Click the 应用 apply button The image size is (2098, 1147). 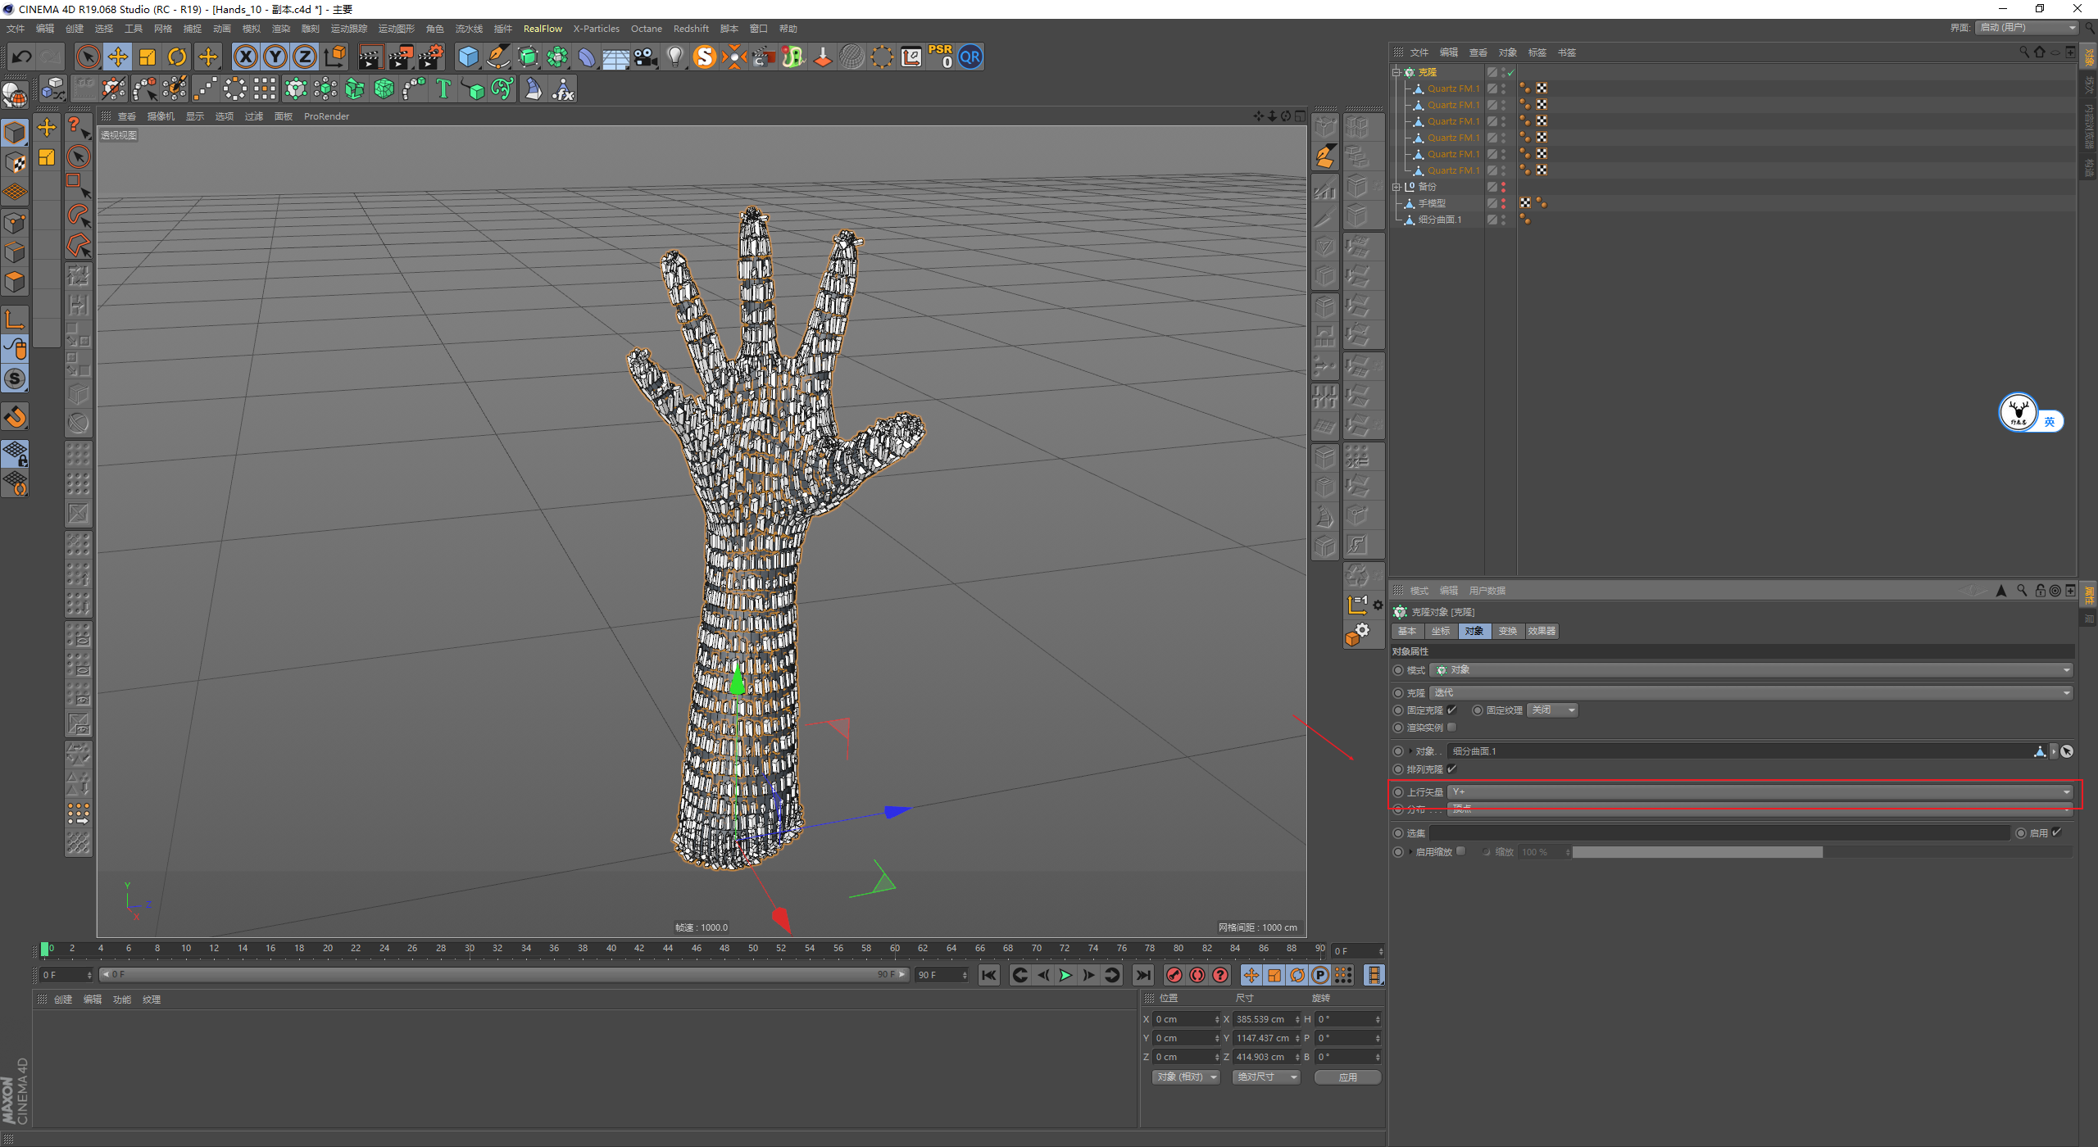coord(1347,1077)
